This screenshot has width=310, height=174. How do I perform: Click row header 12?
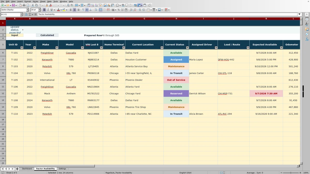click(x=3, y=94)
